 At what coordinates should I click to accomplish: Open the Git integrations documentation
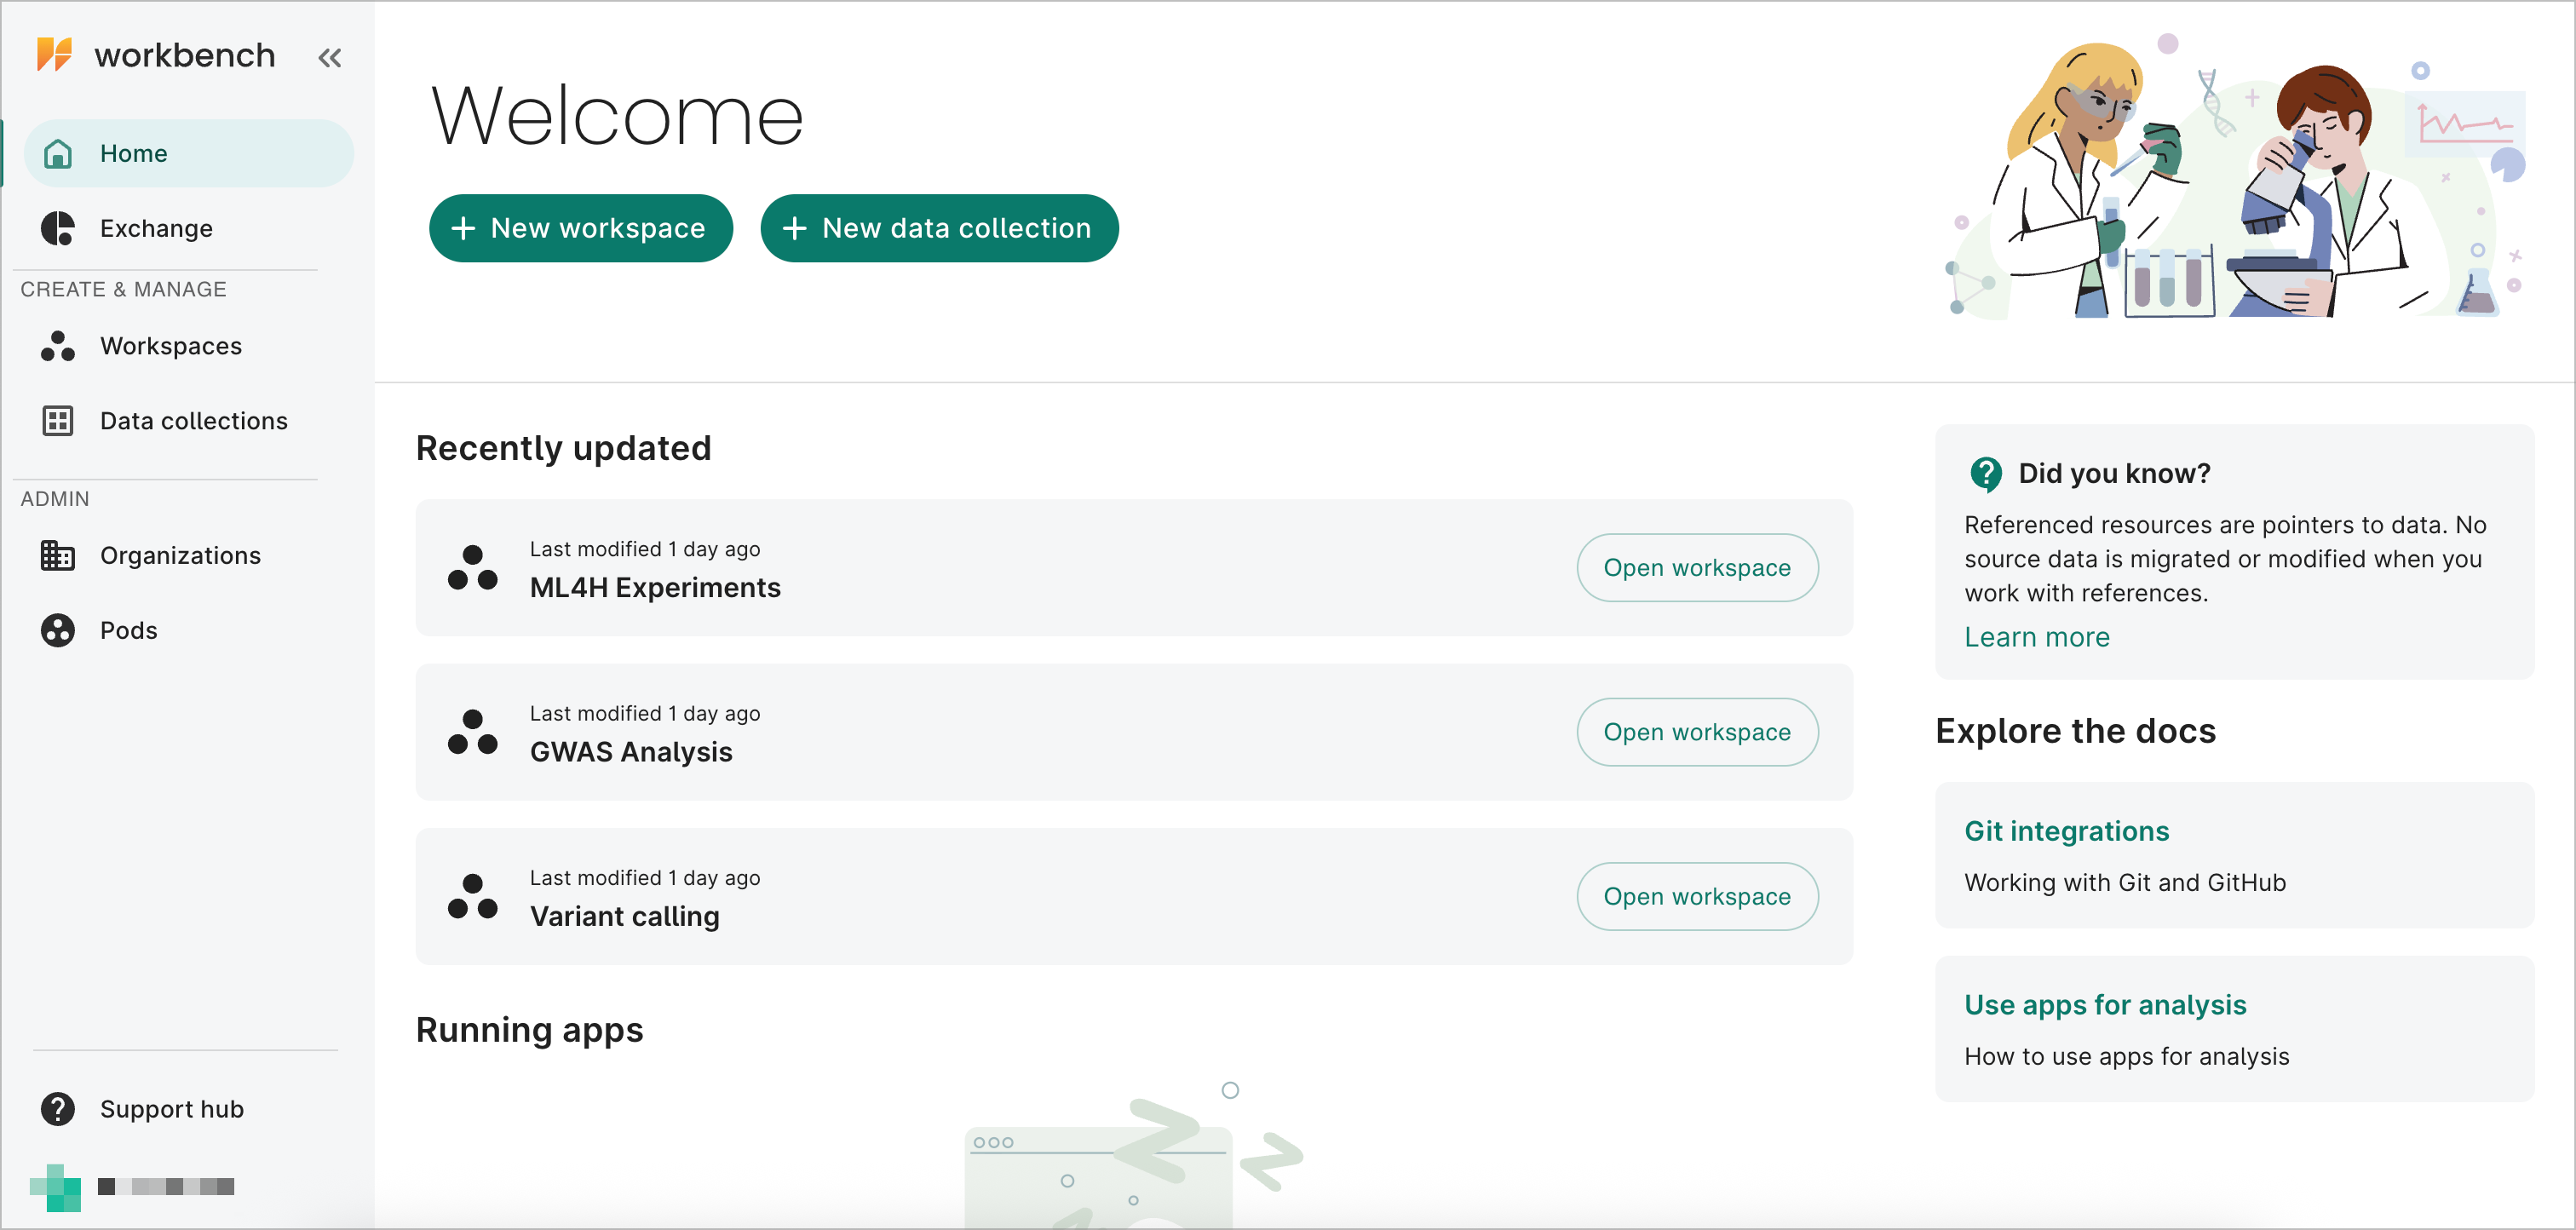(2066, 831)
